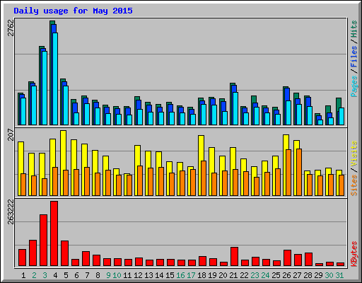Viewport: 362px width, 283px height.
Task: Select day label 4 on the x-axis
Action: 55,275
